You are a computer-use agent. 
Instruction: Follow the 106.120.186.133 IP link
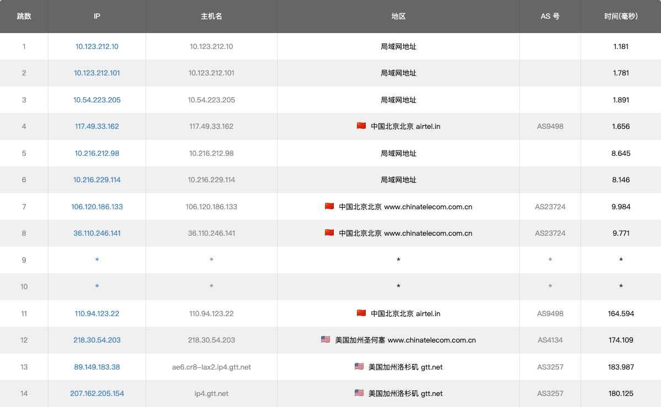[x=97, y=207]
